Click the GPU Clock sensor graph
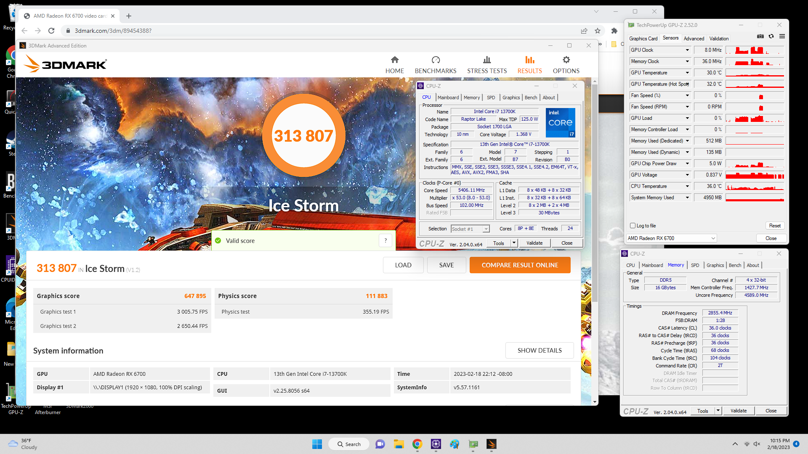This screenshot has width=808, height=454. pos(755,50)
